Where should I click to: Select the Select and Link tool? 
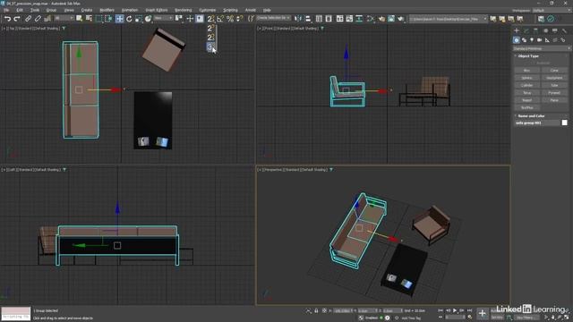click(28, 19)
